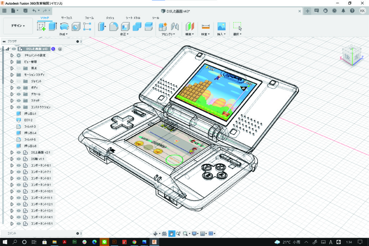
Task: Open LINE app in Windows taskbar
Action: (104, 242)
